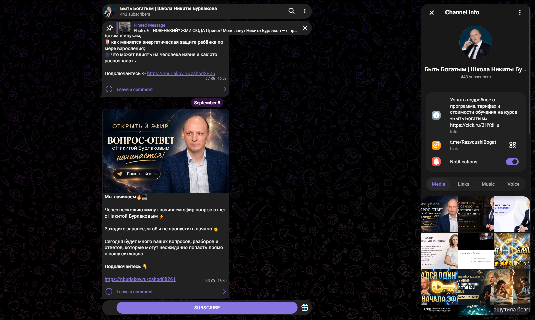Open the nburlakov.ru/zahod2826 link
Viewport: 535px width, 320px height.
pyautogui.click(x=181, y=73)
